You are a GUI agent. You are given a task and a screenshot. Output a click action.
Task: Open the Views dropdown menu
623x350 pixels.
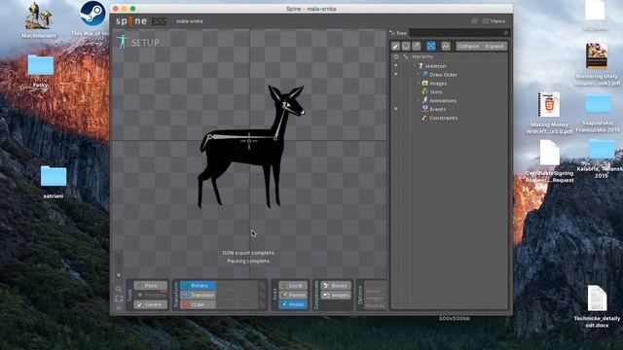(x=494, y=21)
